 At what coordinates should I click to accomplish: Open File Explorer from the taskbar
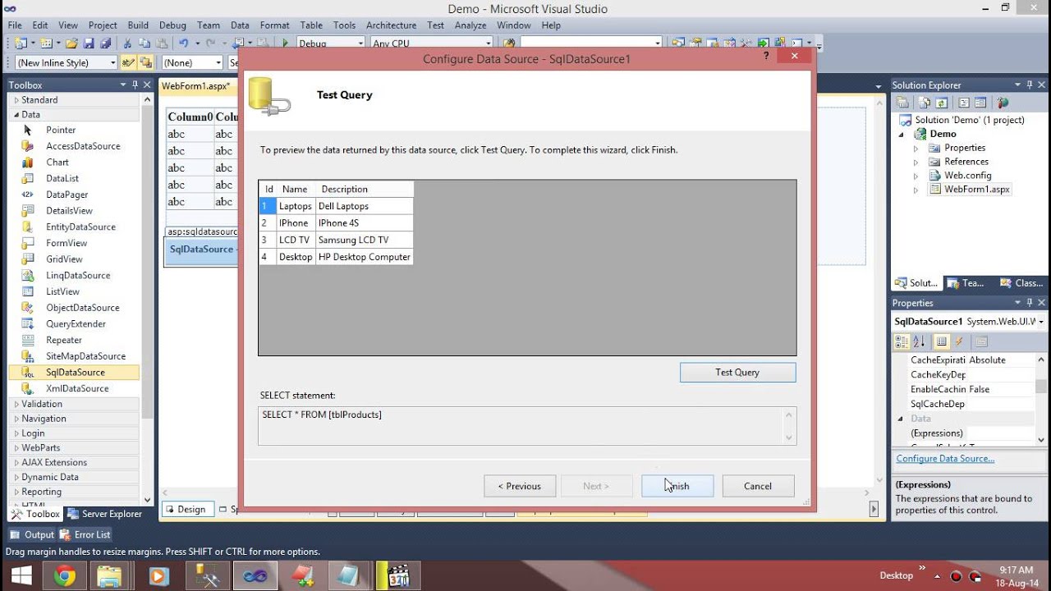pyautogui.click(x=109, y=575)
